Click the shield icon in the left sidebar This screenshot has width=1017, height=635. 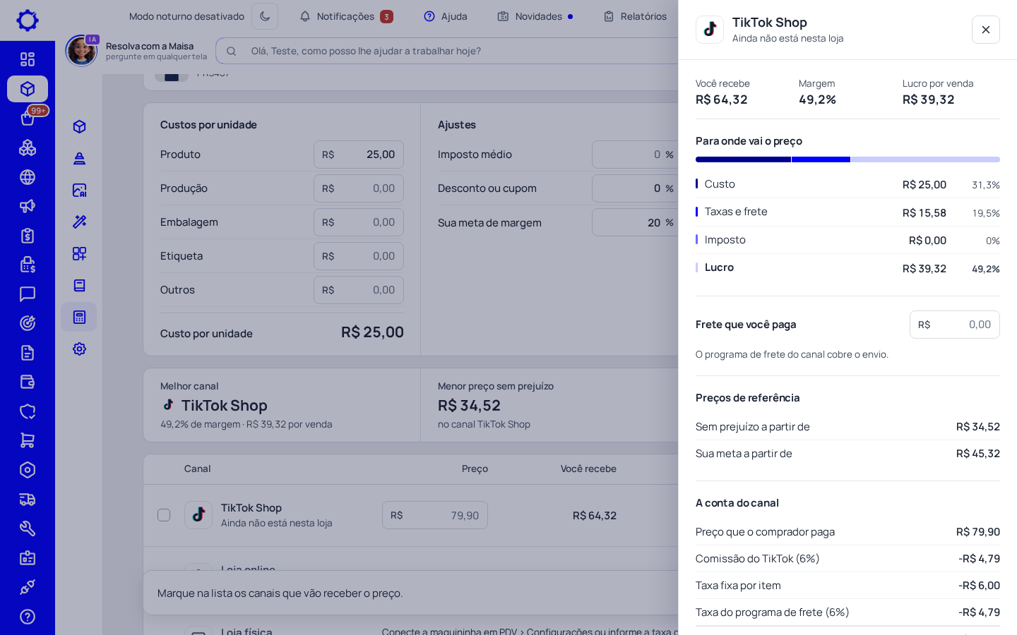coord(28,411)
